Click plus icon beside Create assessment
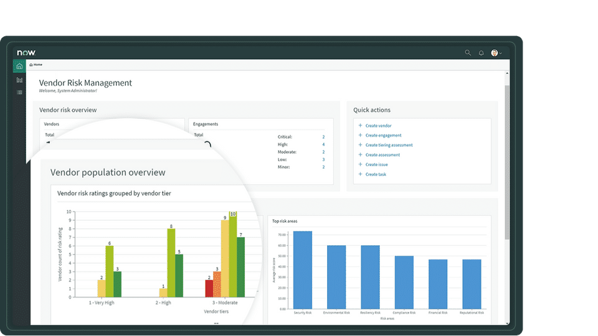Image resolution: width=598 pixels, height=336 pixels. (x=360, y=155)
